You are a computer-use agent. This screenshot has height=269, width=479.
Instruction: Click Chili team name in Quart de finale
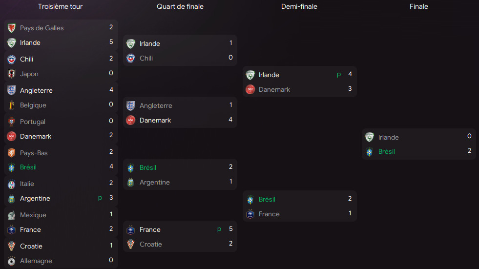pyautogui.click(x=146, y=58)
